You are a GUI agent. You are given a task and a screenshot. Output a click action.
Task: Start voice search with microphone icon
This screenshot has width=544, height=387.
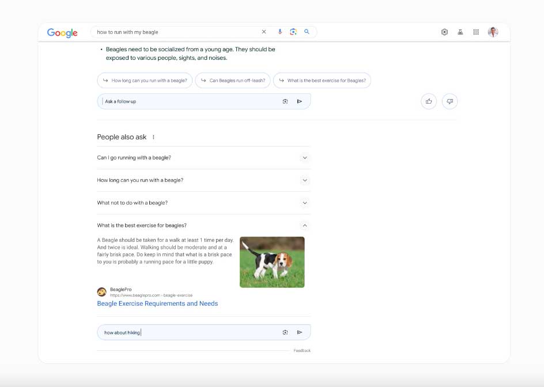[x=279, y=32]
